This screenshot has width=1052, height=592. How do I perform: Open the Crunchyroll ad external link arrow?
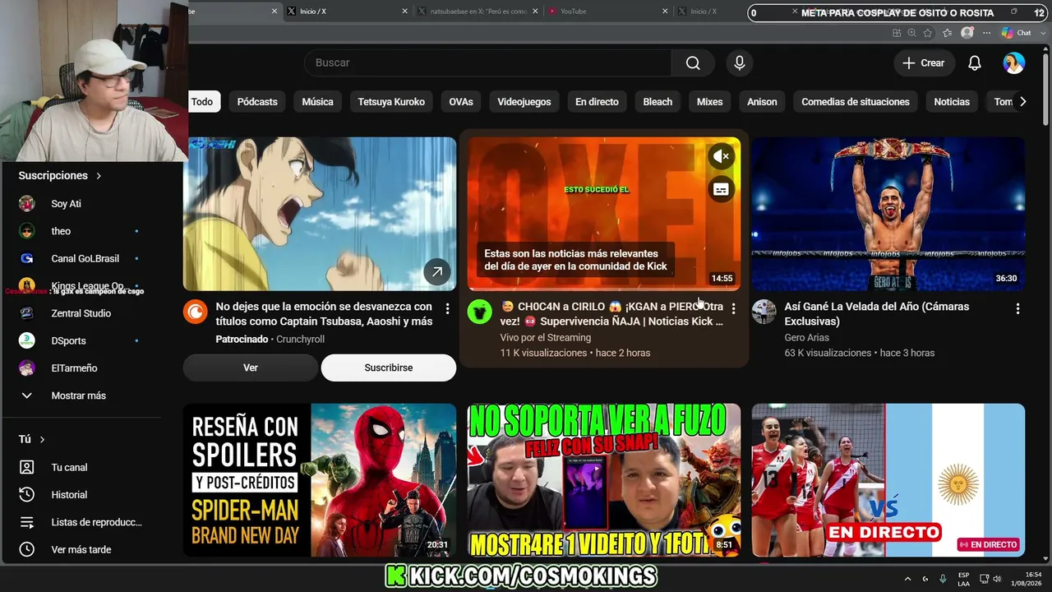tap(437, 271)
